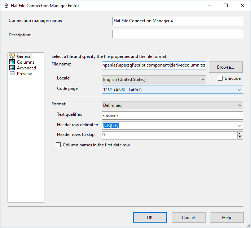Open Help for this dialog
The height and width of the screenshot is (228, 251).
[226, 217]
